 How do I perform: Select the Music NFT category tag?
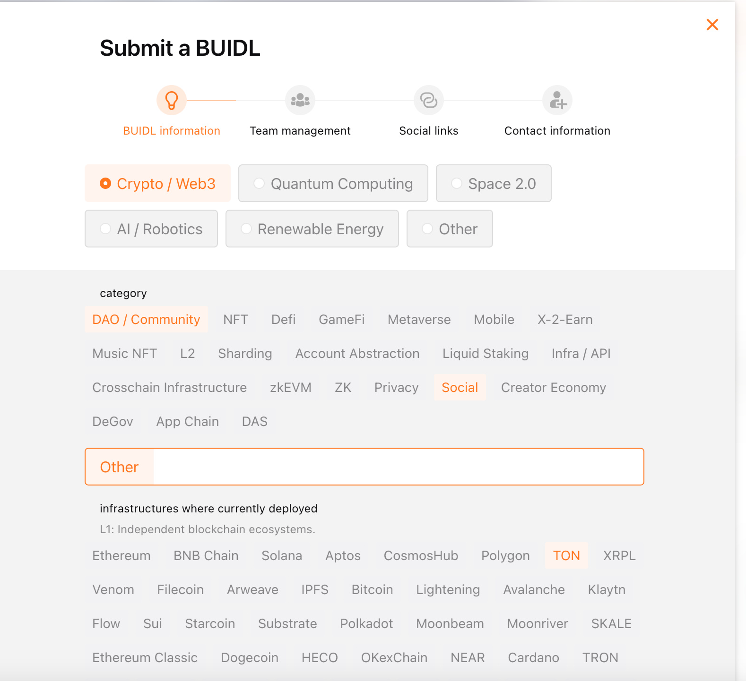[125, 353]
